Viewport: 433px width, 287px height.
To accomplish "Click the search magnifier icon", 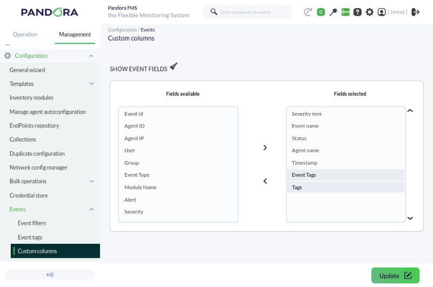I will tap(214, 12).
